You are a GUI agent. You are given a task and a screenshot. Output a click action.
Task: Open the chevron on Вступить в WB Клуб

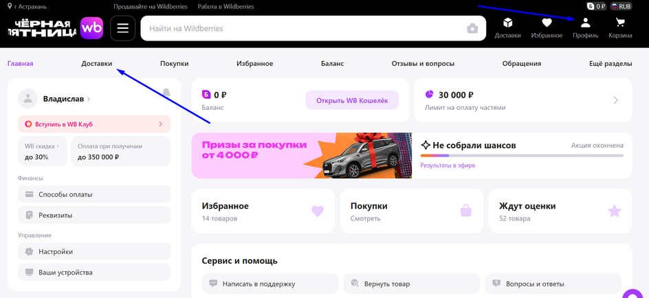161,124
